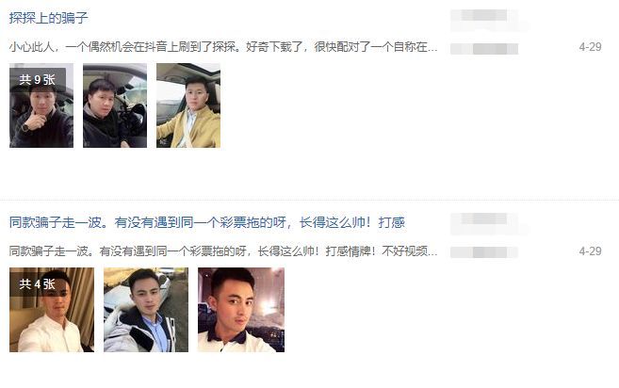The height and width of the screenshot is (388, 619).
Task: Click the snippet mentioning 打感情牌
Action: click(223, 251)
